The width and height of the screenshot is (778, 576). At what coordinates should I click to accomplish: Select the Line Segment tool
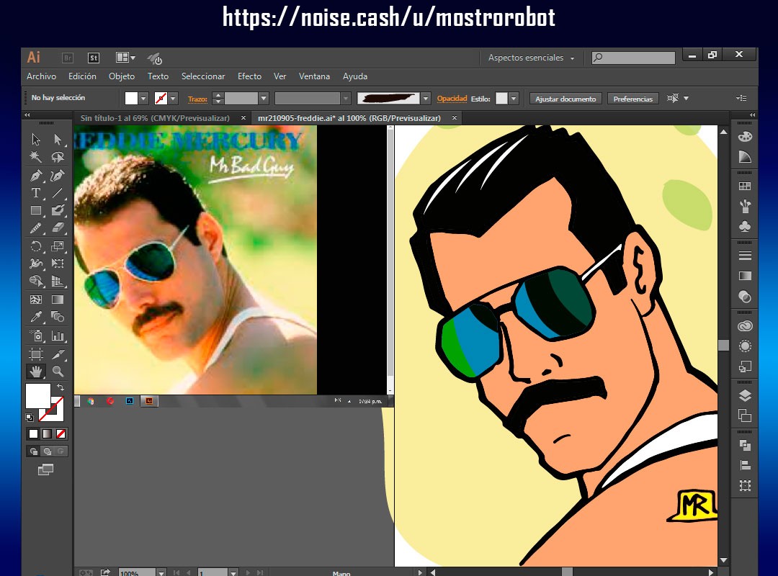(x=58, y=192)
